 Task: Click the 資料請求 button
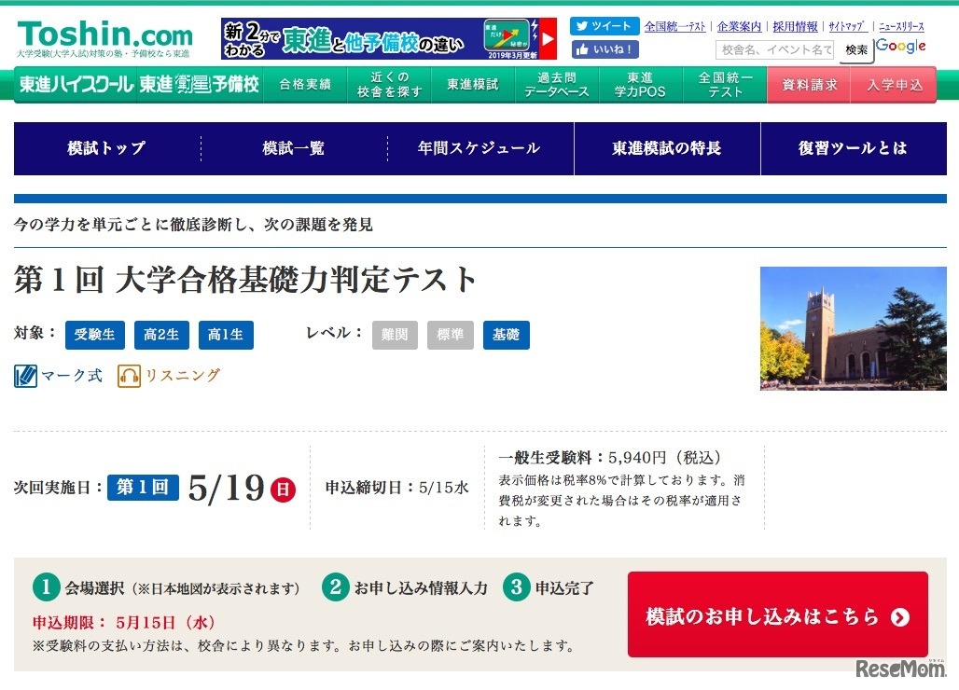[x=812, y=84]
